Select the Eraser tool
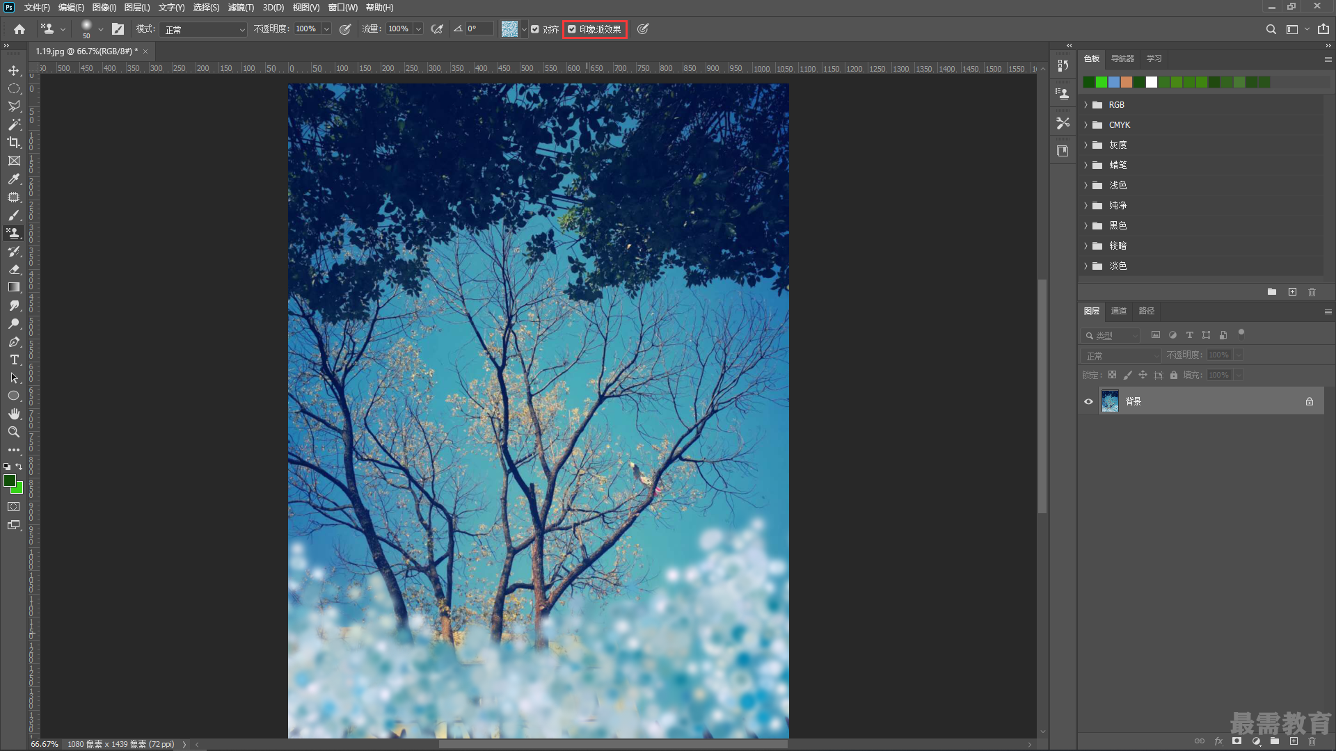Viewport: 1336px width, 751px height. click(14, 269)
